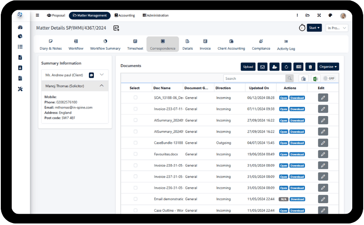Switch to the Activity Log tab
This screenshot has height=225, width=364.
(x=286, y=45)
